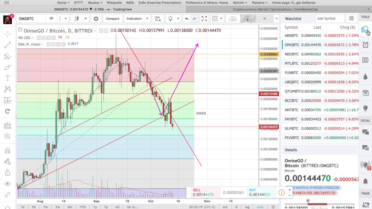
Task: Open OmiseGO / Bitcoin title dropdown arrow
Action: 95,30
